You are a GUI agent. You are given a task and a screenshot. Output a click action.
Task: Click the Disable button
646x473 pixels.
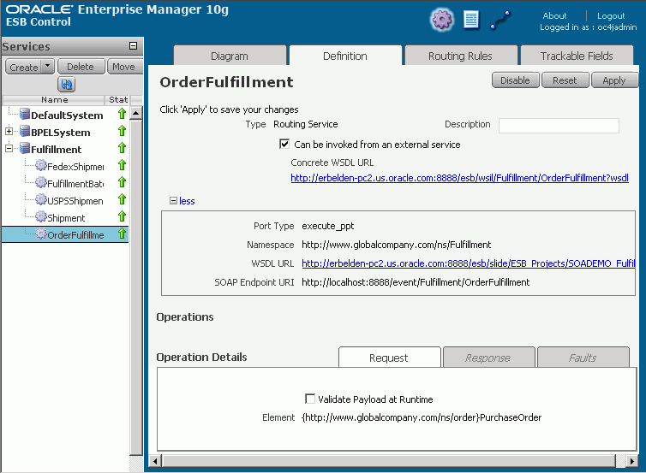(515, 80)
